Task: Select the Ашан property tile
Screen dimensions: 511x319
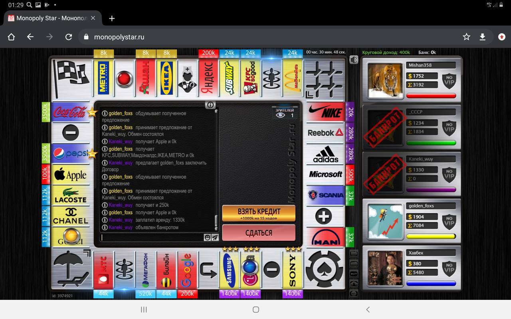Action: coord(146,78)
